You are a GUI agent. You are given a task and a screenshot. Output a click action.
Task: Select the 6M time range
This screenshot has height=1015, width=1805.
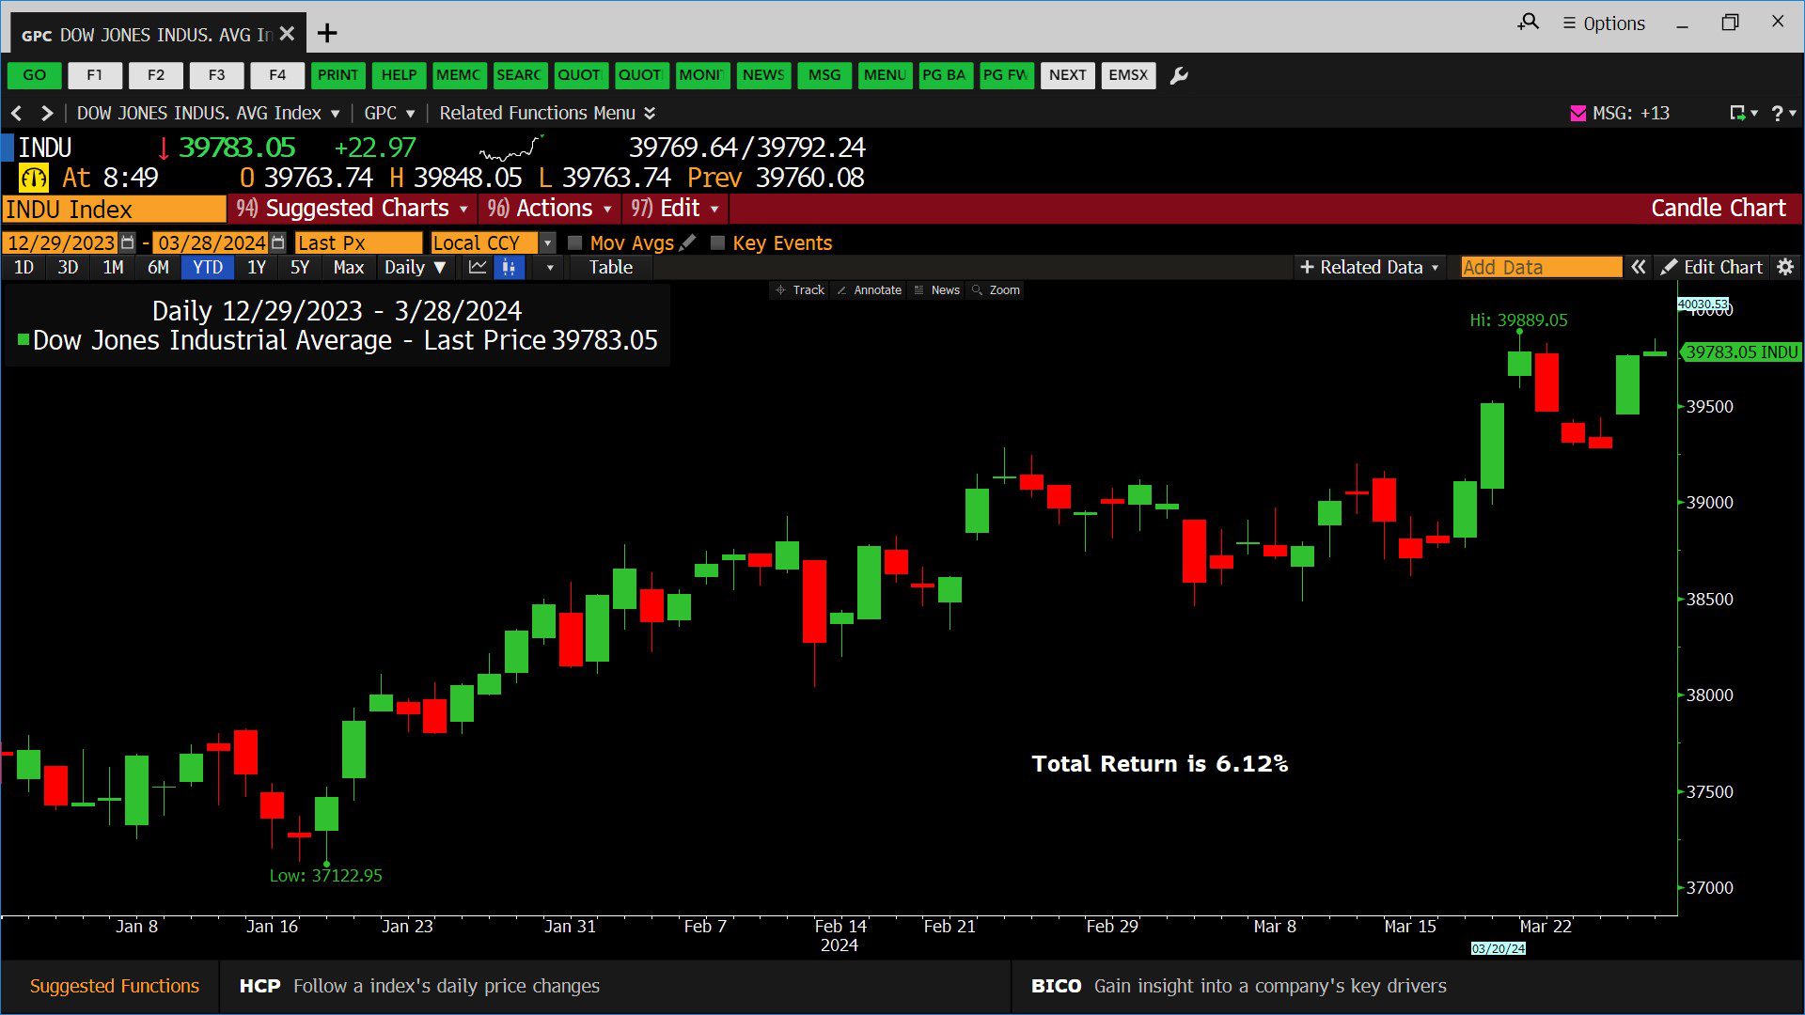point(158,267)
